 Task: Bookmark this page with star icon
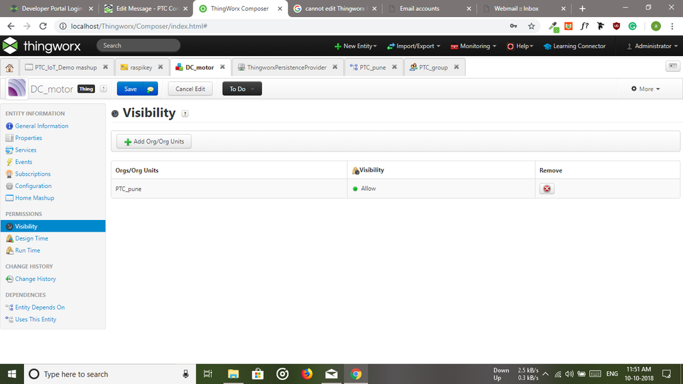pos(531,26)
